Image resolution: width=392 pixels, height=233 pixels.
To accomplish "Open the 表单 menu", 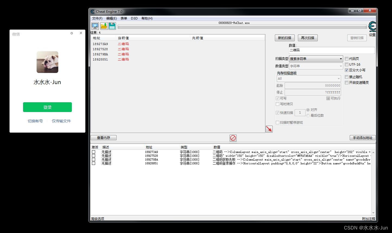I will 124,18.
